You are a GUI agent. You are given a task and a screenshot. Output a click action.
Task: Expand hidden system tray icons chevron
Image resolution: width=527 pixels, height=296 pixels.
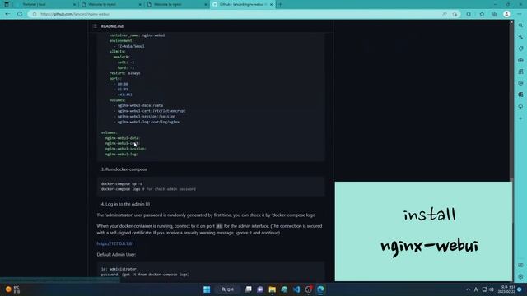point(469,289)
